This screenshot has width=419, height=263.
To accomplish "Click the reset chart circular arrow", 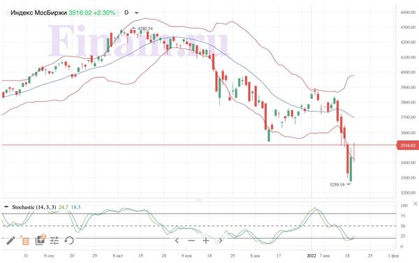I will click(69, 241).
